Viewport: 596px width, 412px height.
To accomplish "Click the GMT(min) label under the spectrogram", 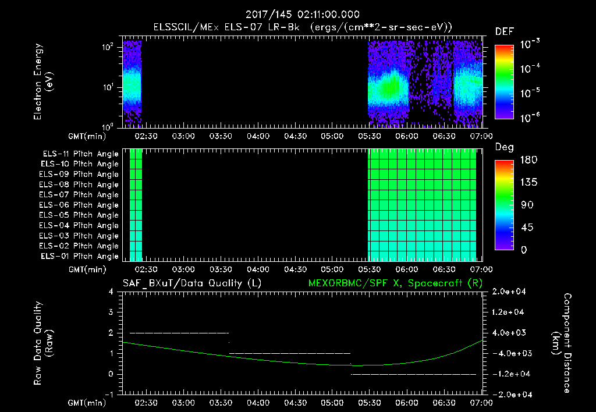I will coord(87,136).
